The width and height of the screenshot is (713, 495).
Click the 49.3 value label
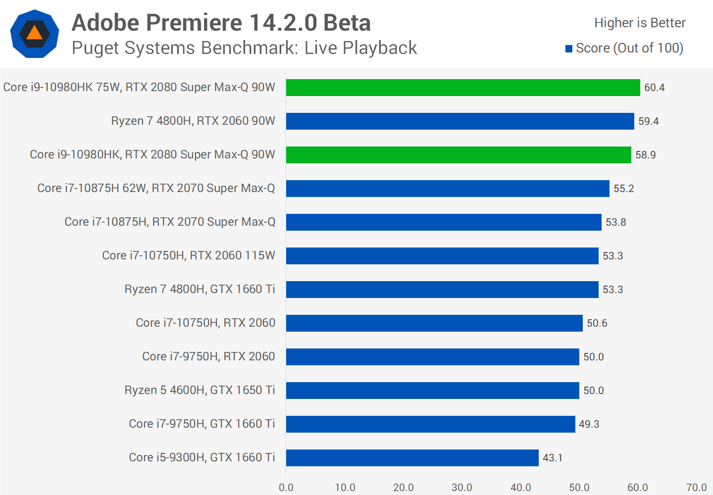(589, 424)
